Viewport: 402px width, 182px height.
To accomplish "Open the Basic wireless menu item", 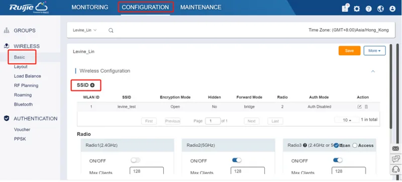I will (20, 57).
